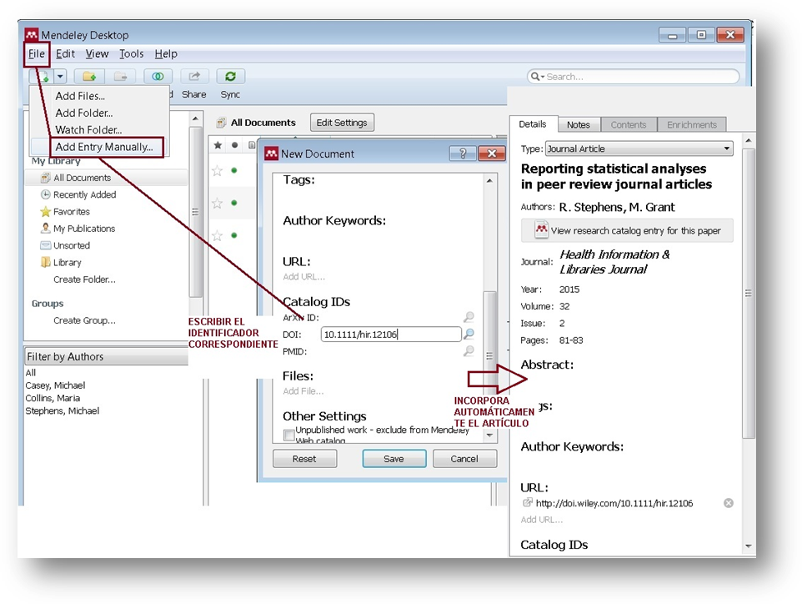Star the second document in the list
The width and height of the screenshot is (802, 604).
tap(218, 203)
